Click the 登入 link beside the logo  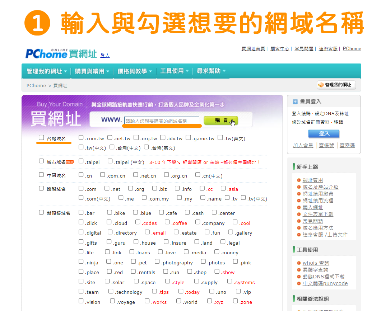pos(105,56)
